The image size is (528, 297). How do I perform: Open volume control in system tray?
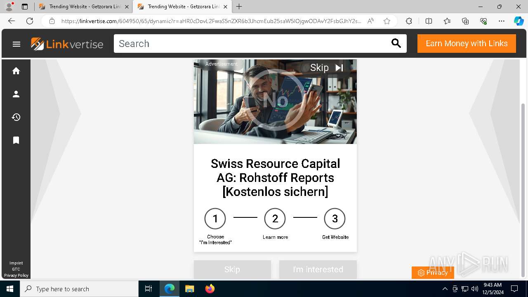(x=475, y=289)
